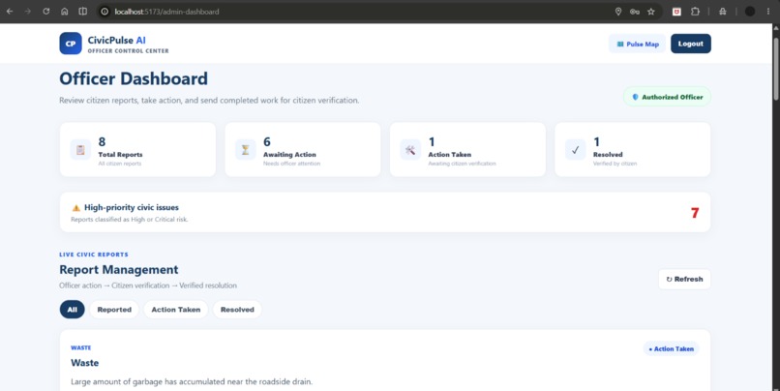Image resolution: width=780 pixels, height=391 pixels.
Task: Toggle the browser side panel icon
Action: coord(83,12)
